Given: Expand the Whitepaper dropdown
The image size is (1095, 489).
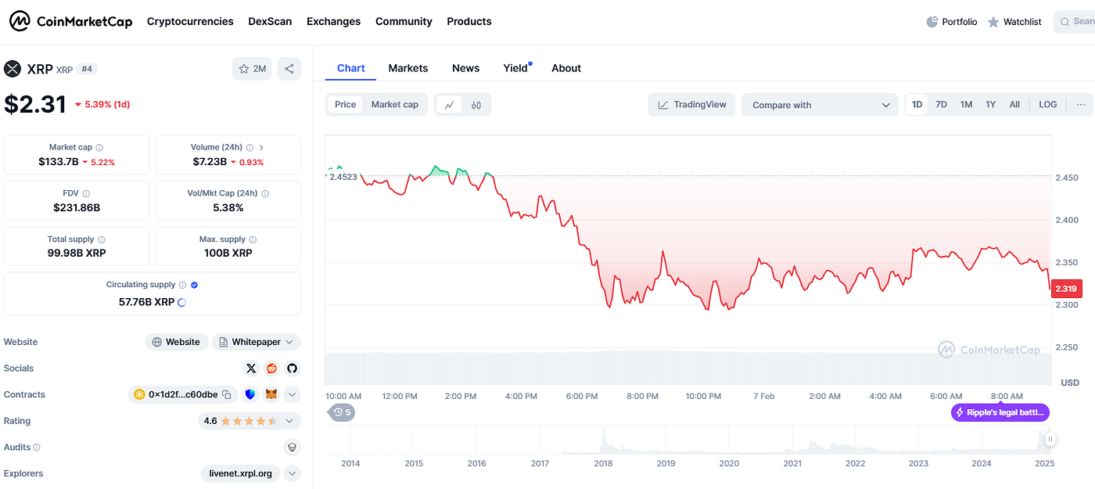Looking at the screenshot, I should coord(257,342).
